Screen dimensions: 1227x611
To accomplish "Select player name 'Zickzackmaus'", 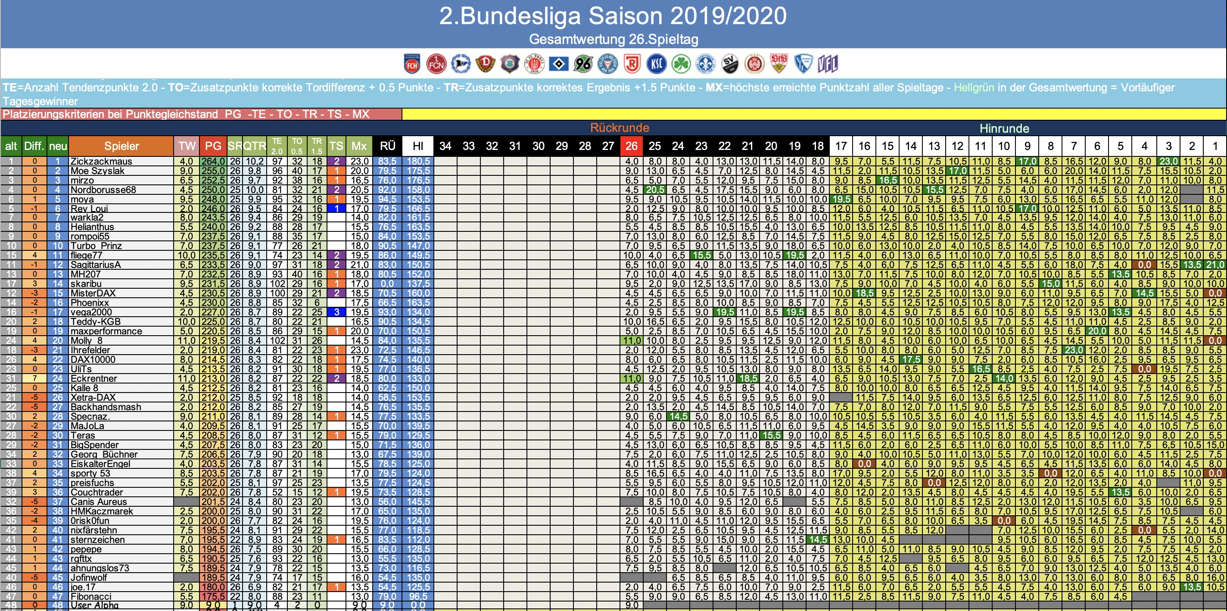I will point(101,162).
